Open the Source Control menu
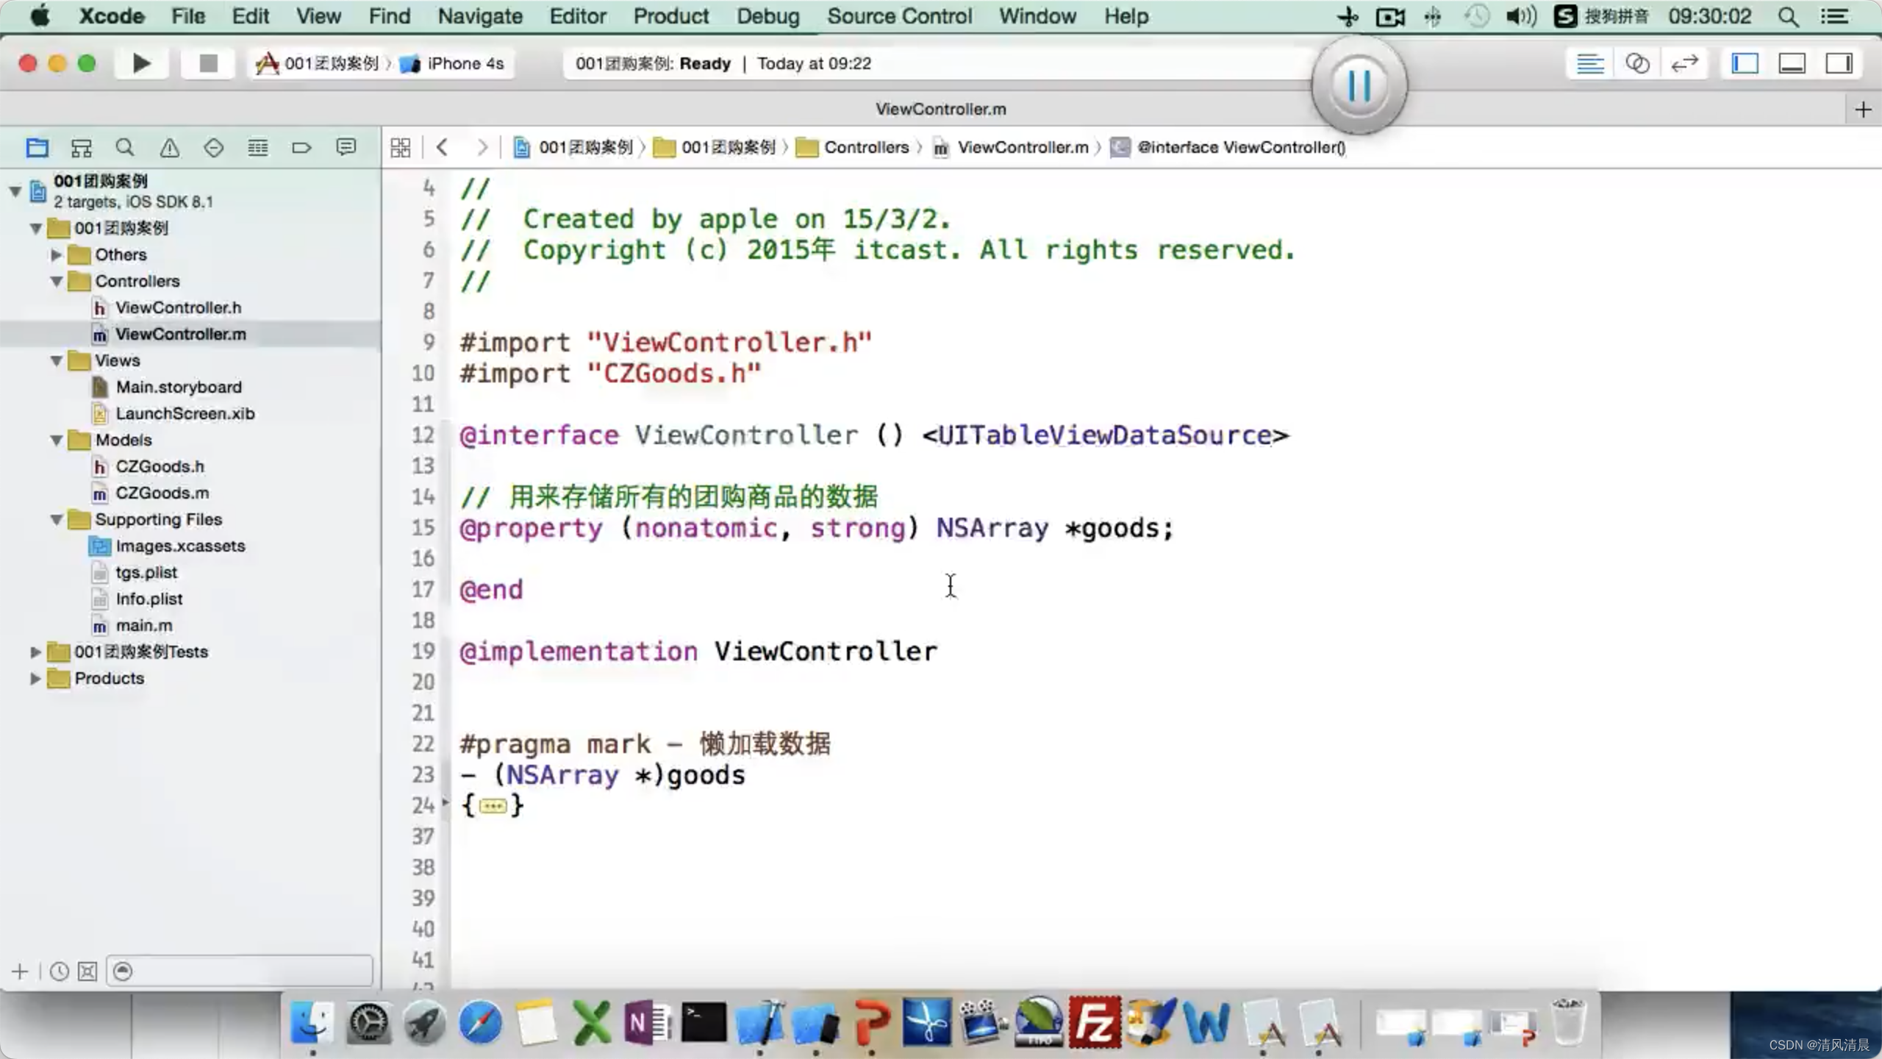This screenshot has width=1882, height=1059. pyautogui.click(x=899, y=16)
